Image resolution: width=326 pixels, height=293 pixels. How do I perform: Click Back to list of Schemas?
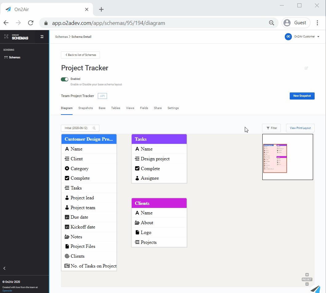tap(80, 55)
